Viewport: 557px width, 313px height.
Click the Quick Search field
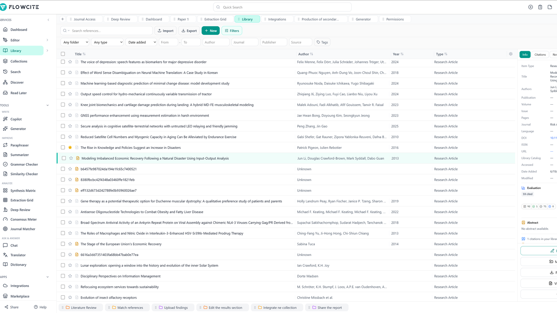(282, 7)
